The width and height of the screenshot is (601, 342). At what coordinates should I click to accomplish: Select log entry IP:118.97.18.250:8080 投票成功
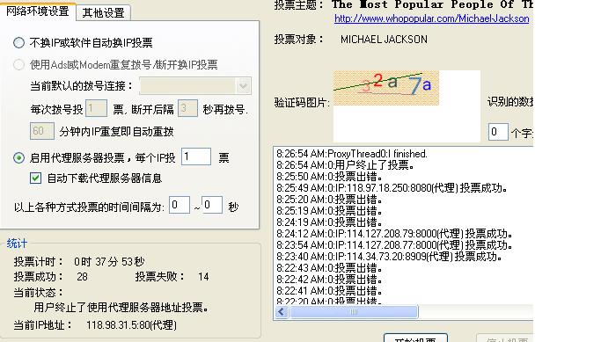[392, 188]
